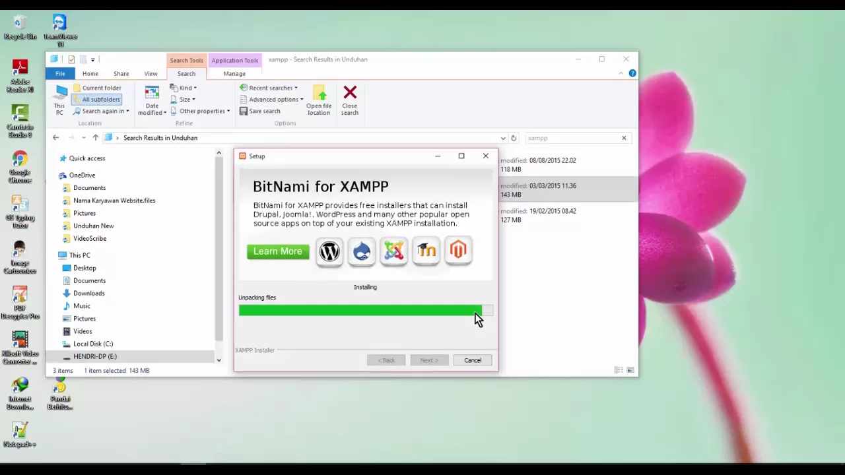Click Save search in the ribbon
The image size is (845, 475).
pyautogui.click(x=260, y=111)
